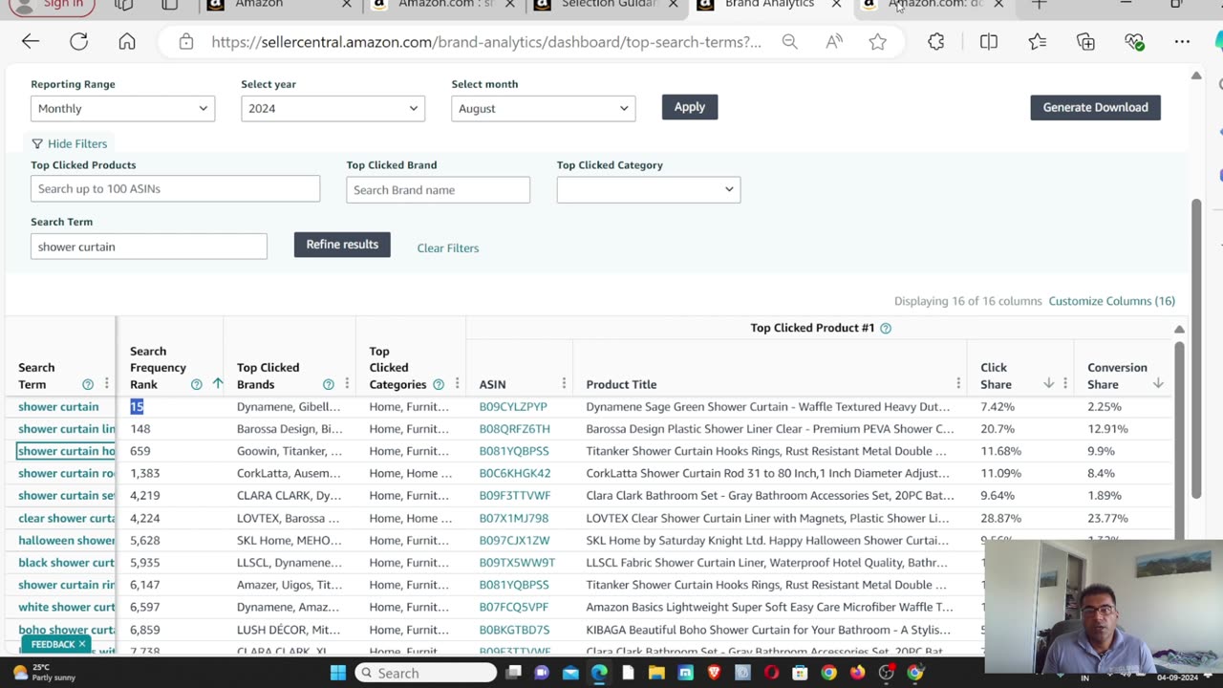Open column menu dots on Click Share header
Viewport: 1223px width, 688px height.
1065,384
